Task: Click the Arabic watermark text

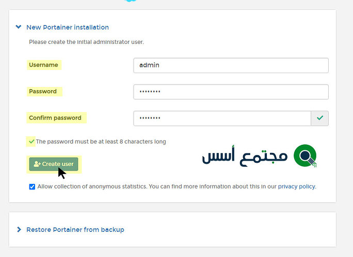Action: pyautogui.click(x=245, y=156)
